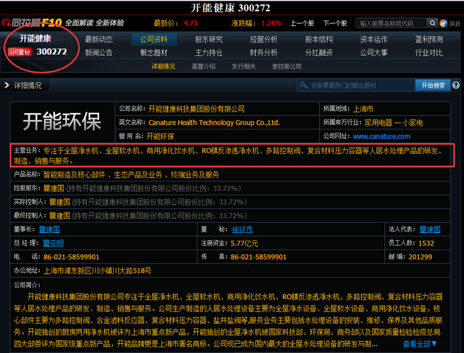Click postal code value 201299

(420, 257)
